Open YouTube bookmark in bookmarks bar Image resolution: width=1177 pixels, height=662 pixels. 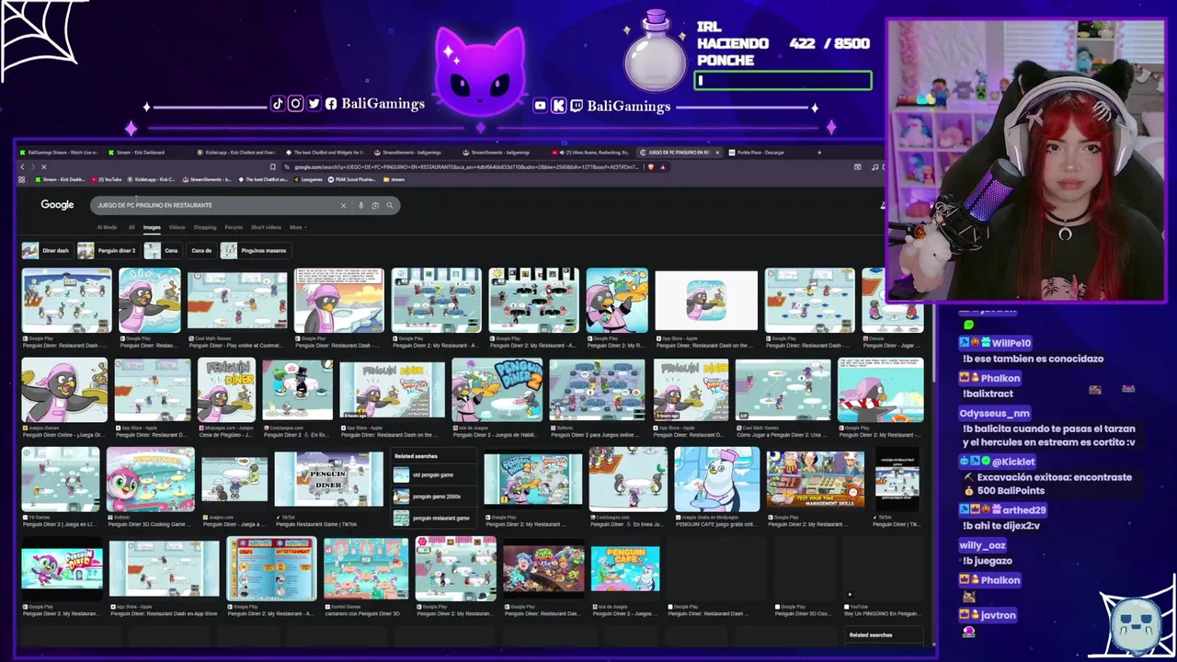(108, 179)
